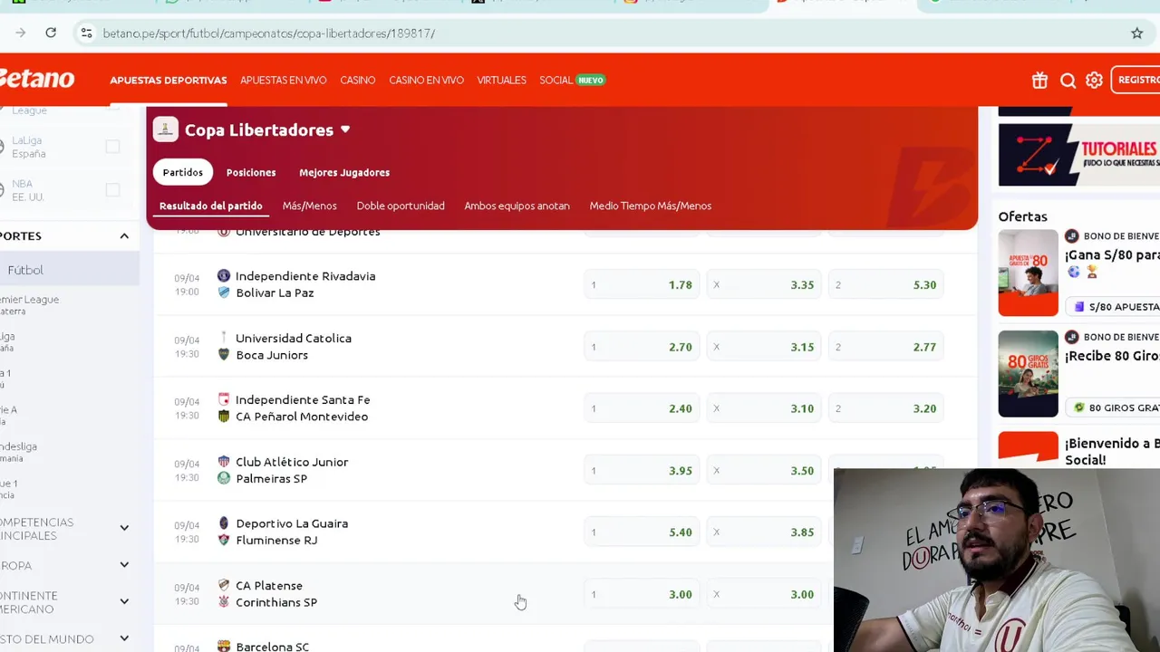Screen dimensions: 1160x652
Task: Switch to Mejores Jugadores tab
Action: click(344, 172)
